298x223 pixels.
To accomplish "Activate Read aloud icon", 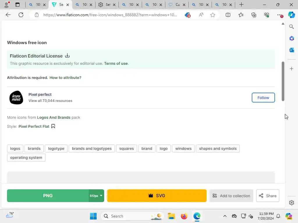I will (201, 15).
